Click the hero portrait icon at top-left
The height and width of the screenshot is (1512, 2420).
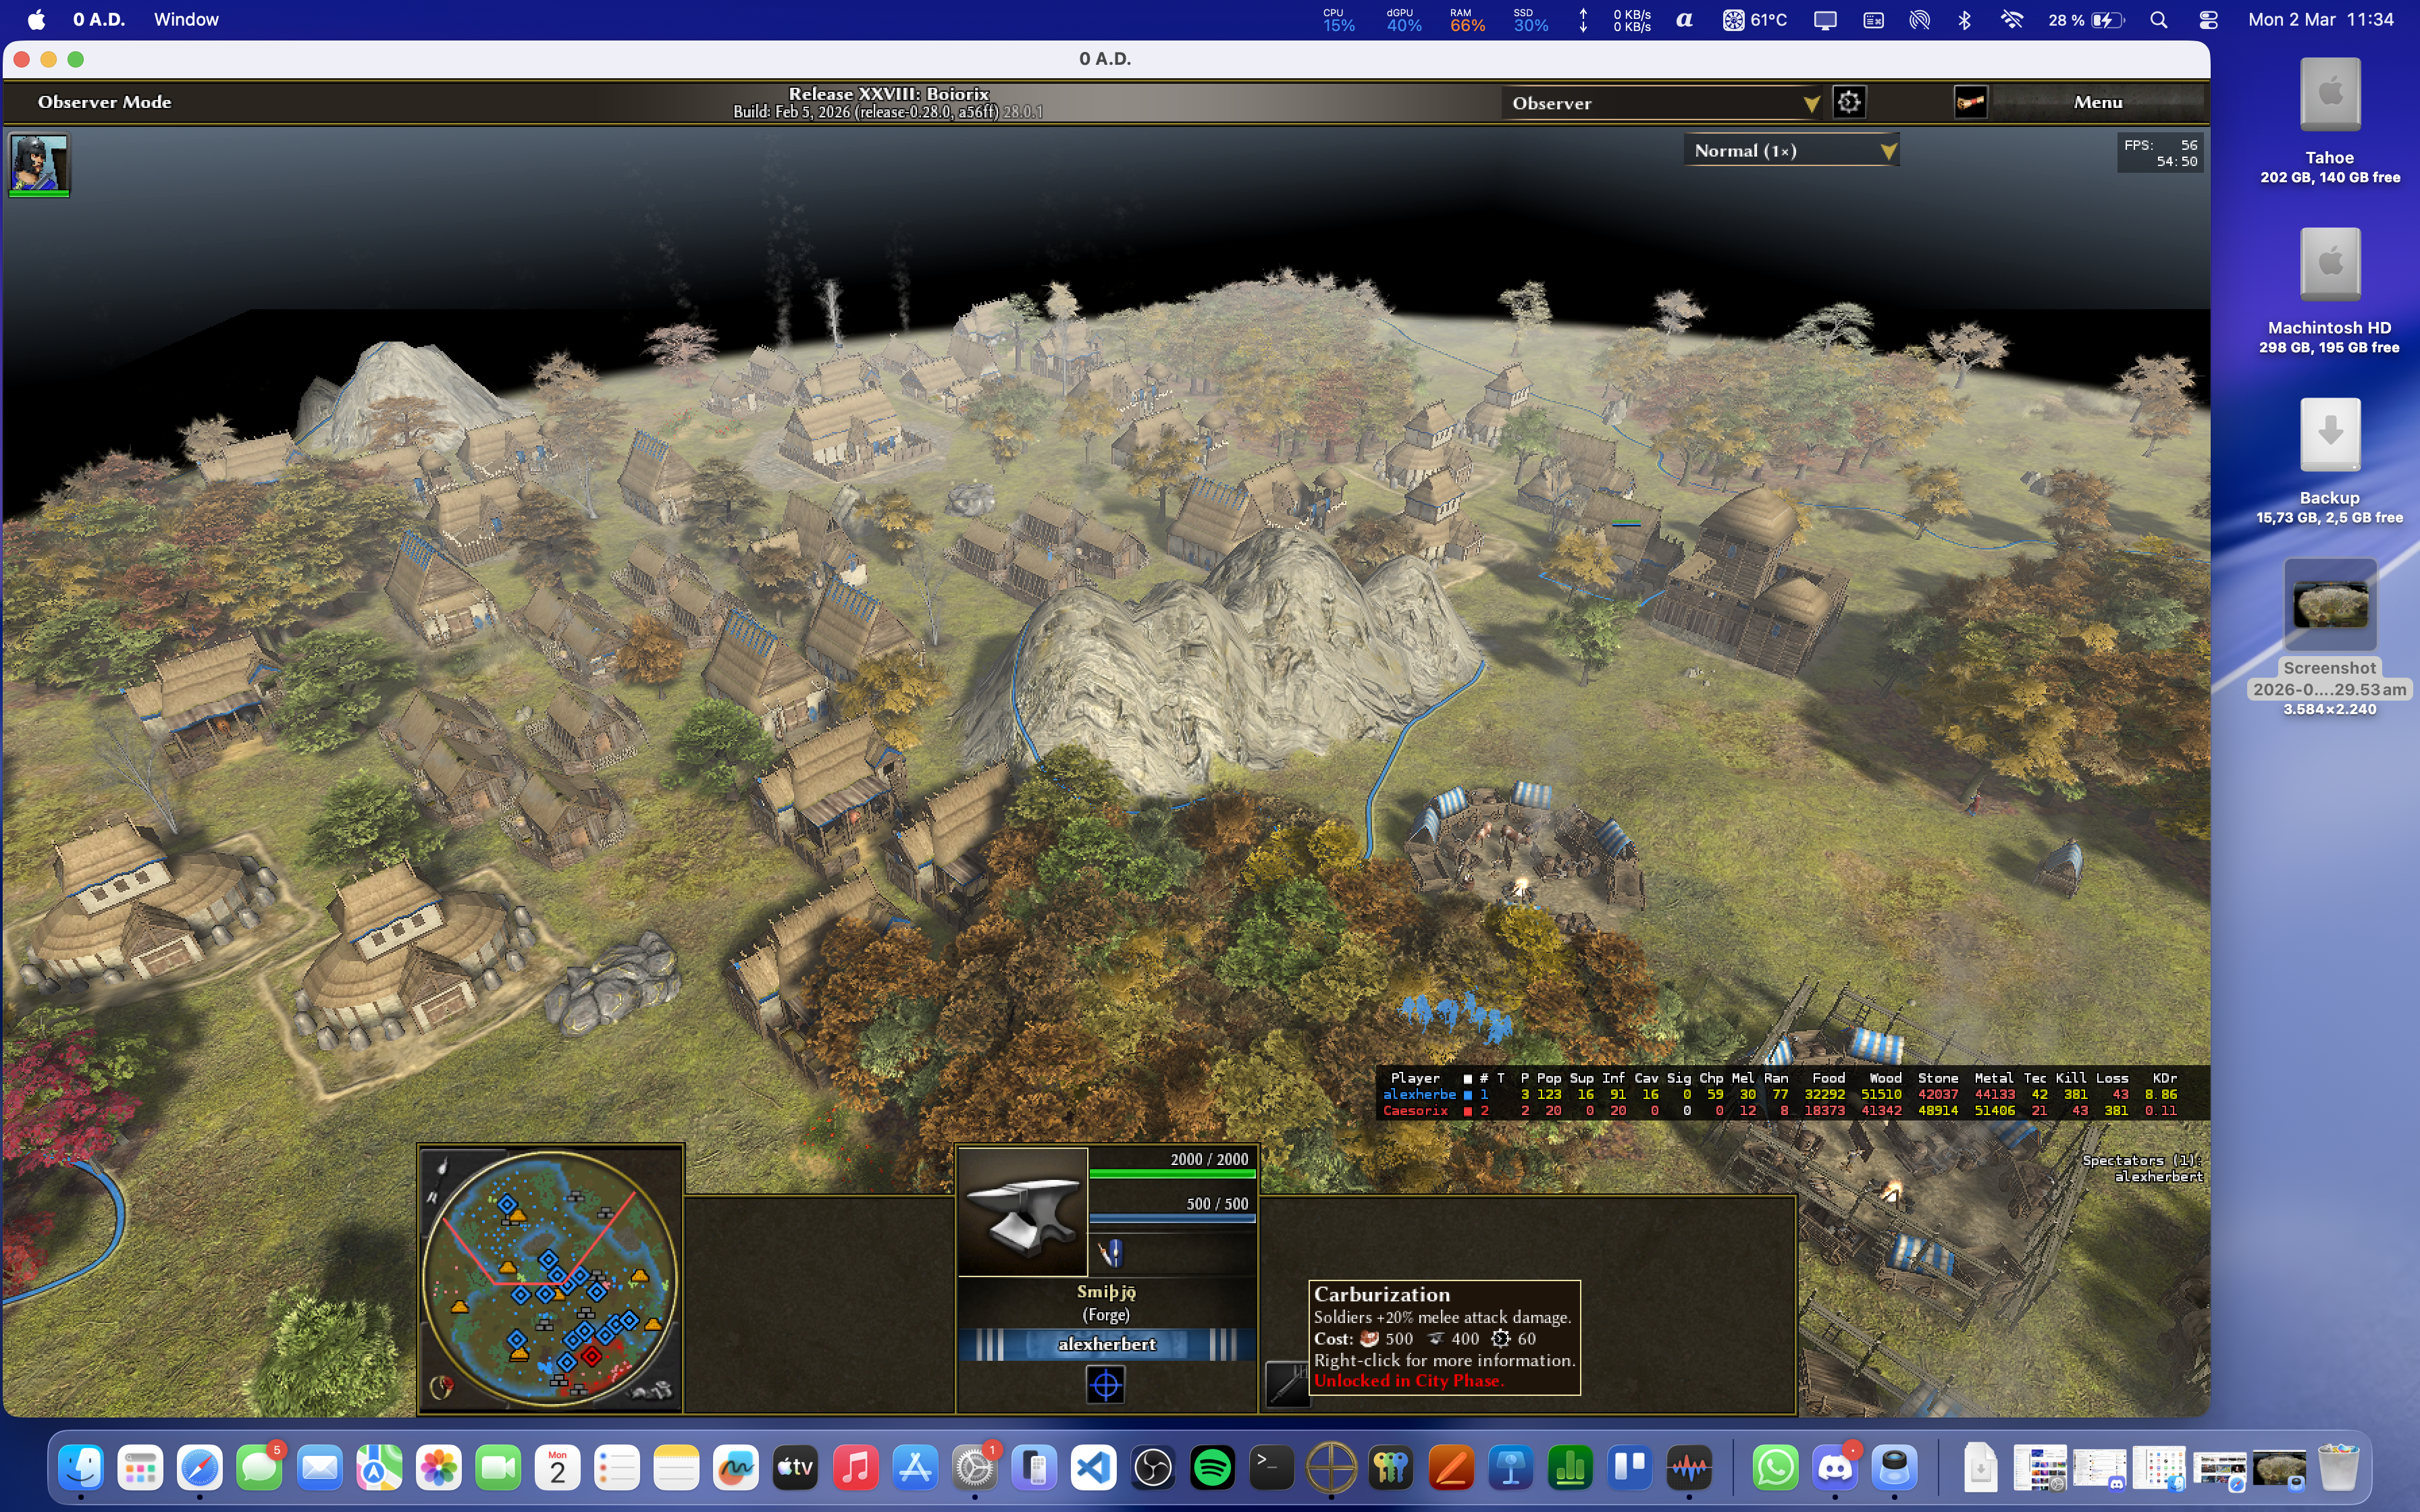tap(39, 163)
